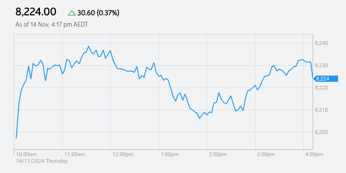
Task: Click the 8,210 price axis label
Action: point(321,110)
